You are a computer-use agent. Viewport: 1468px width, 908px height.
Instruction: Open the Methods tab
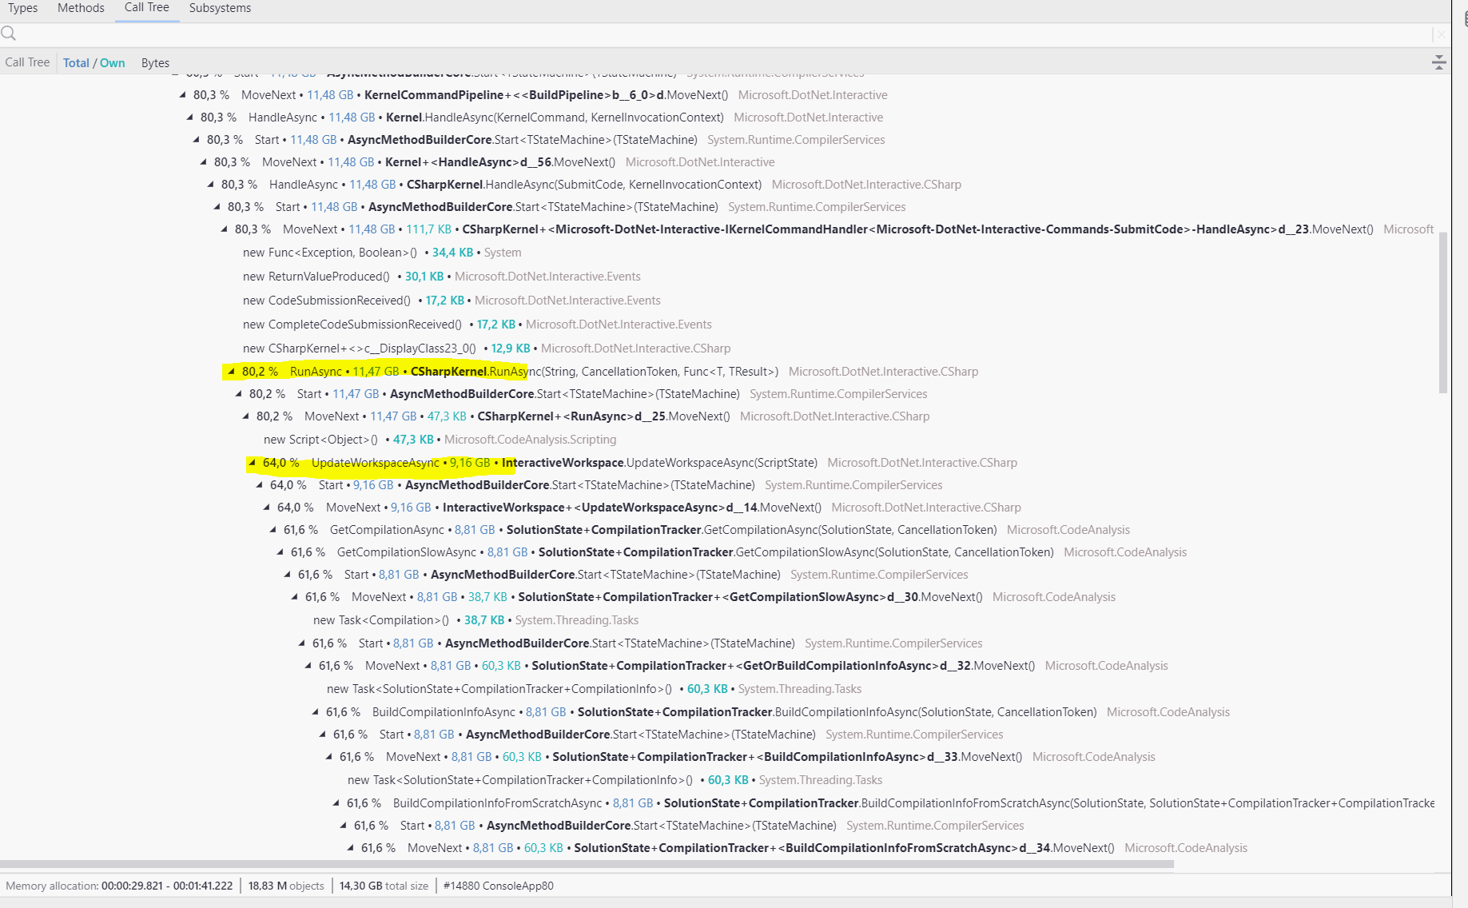[x=80, y=7]
